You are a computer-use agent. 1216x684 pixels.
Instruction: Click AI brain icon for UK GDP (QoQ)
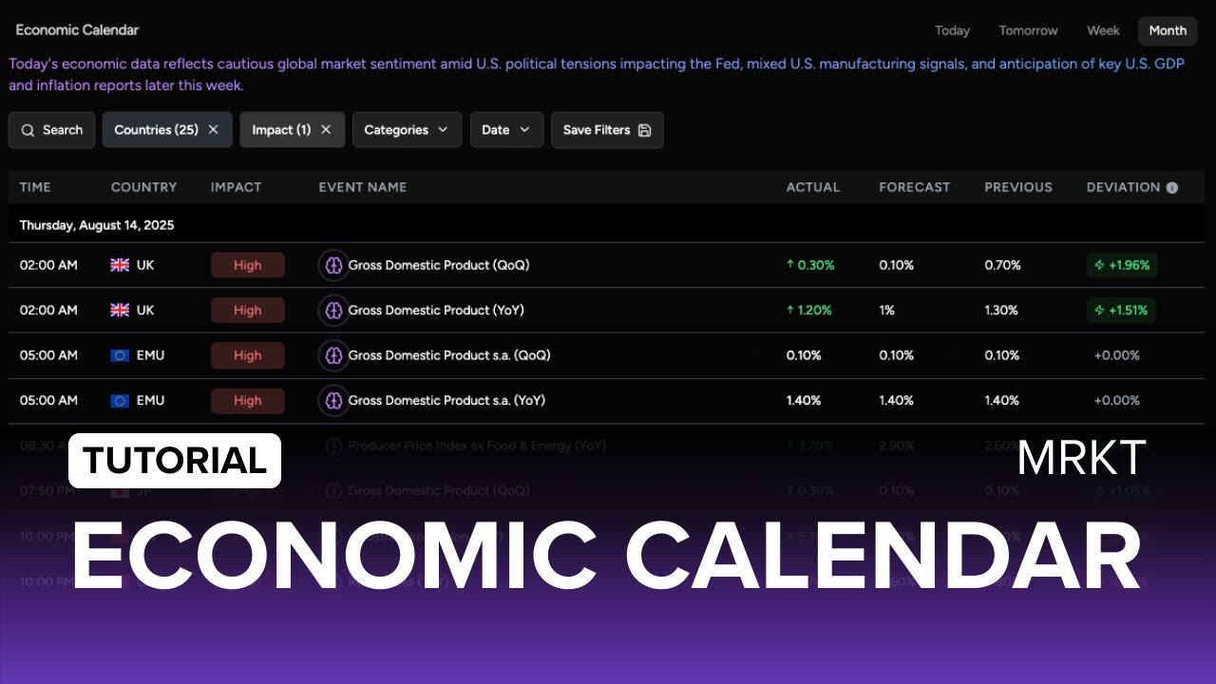(x=333, y=265)
